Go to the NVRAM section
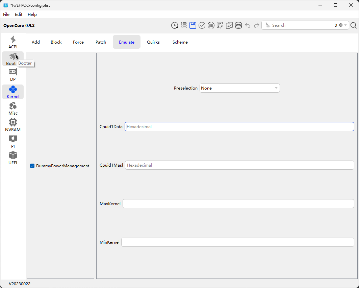This screenshot has height=288, width=359. pyautogui.click(x=13, y=125)
